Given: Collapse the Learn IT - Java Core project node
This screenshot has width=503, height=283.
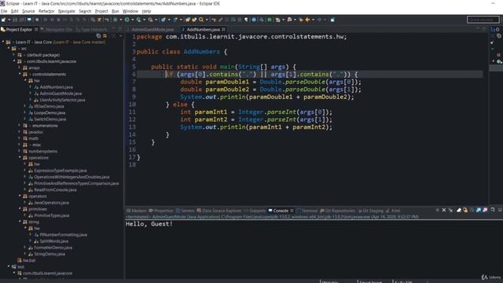Looking at the screenshot, I should pos(3,42).
